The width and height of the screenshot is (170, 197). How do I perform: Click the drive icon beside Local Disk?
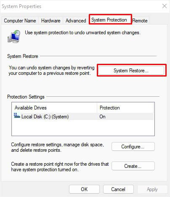click(17, 116)
